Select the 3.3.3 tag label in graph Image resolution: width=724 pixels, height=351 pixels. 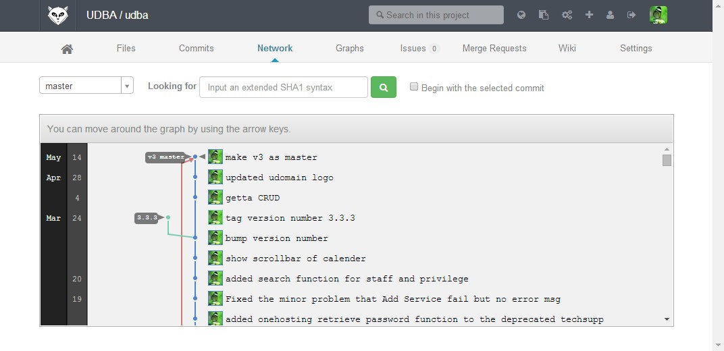[147, 218]
